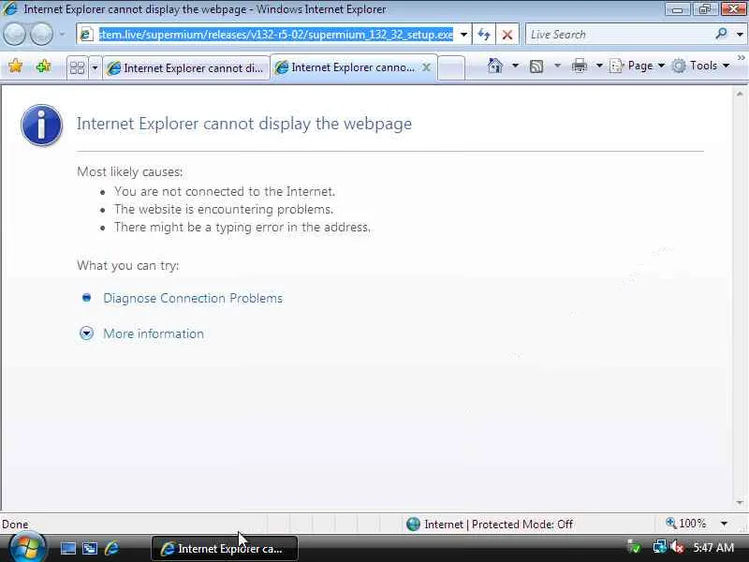
Task: Open the Quick Tabs view
Action: tap(77, 67)
